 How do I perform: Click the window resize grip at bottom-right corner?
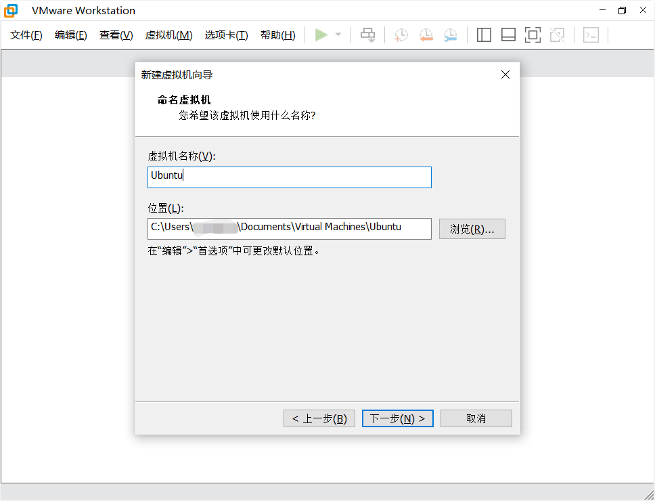coord(649,494)
